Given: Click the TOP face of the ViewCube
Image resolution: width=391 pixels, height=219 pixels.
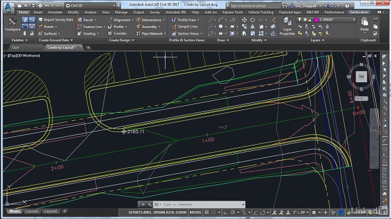Looking at the screenshot, I should pyautogui.click(x=361, y=77).
